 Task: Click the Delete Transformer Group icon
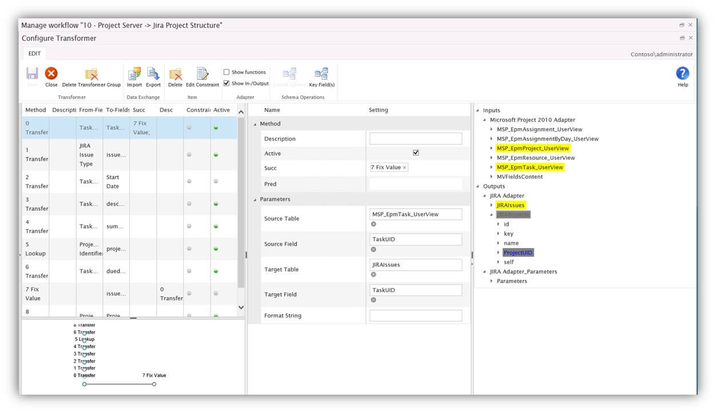92,74
